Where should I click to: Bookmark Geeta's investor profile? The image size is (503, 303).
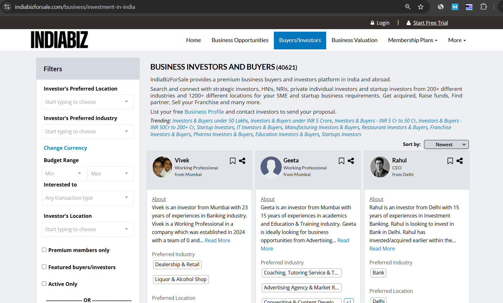[341, 161]
